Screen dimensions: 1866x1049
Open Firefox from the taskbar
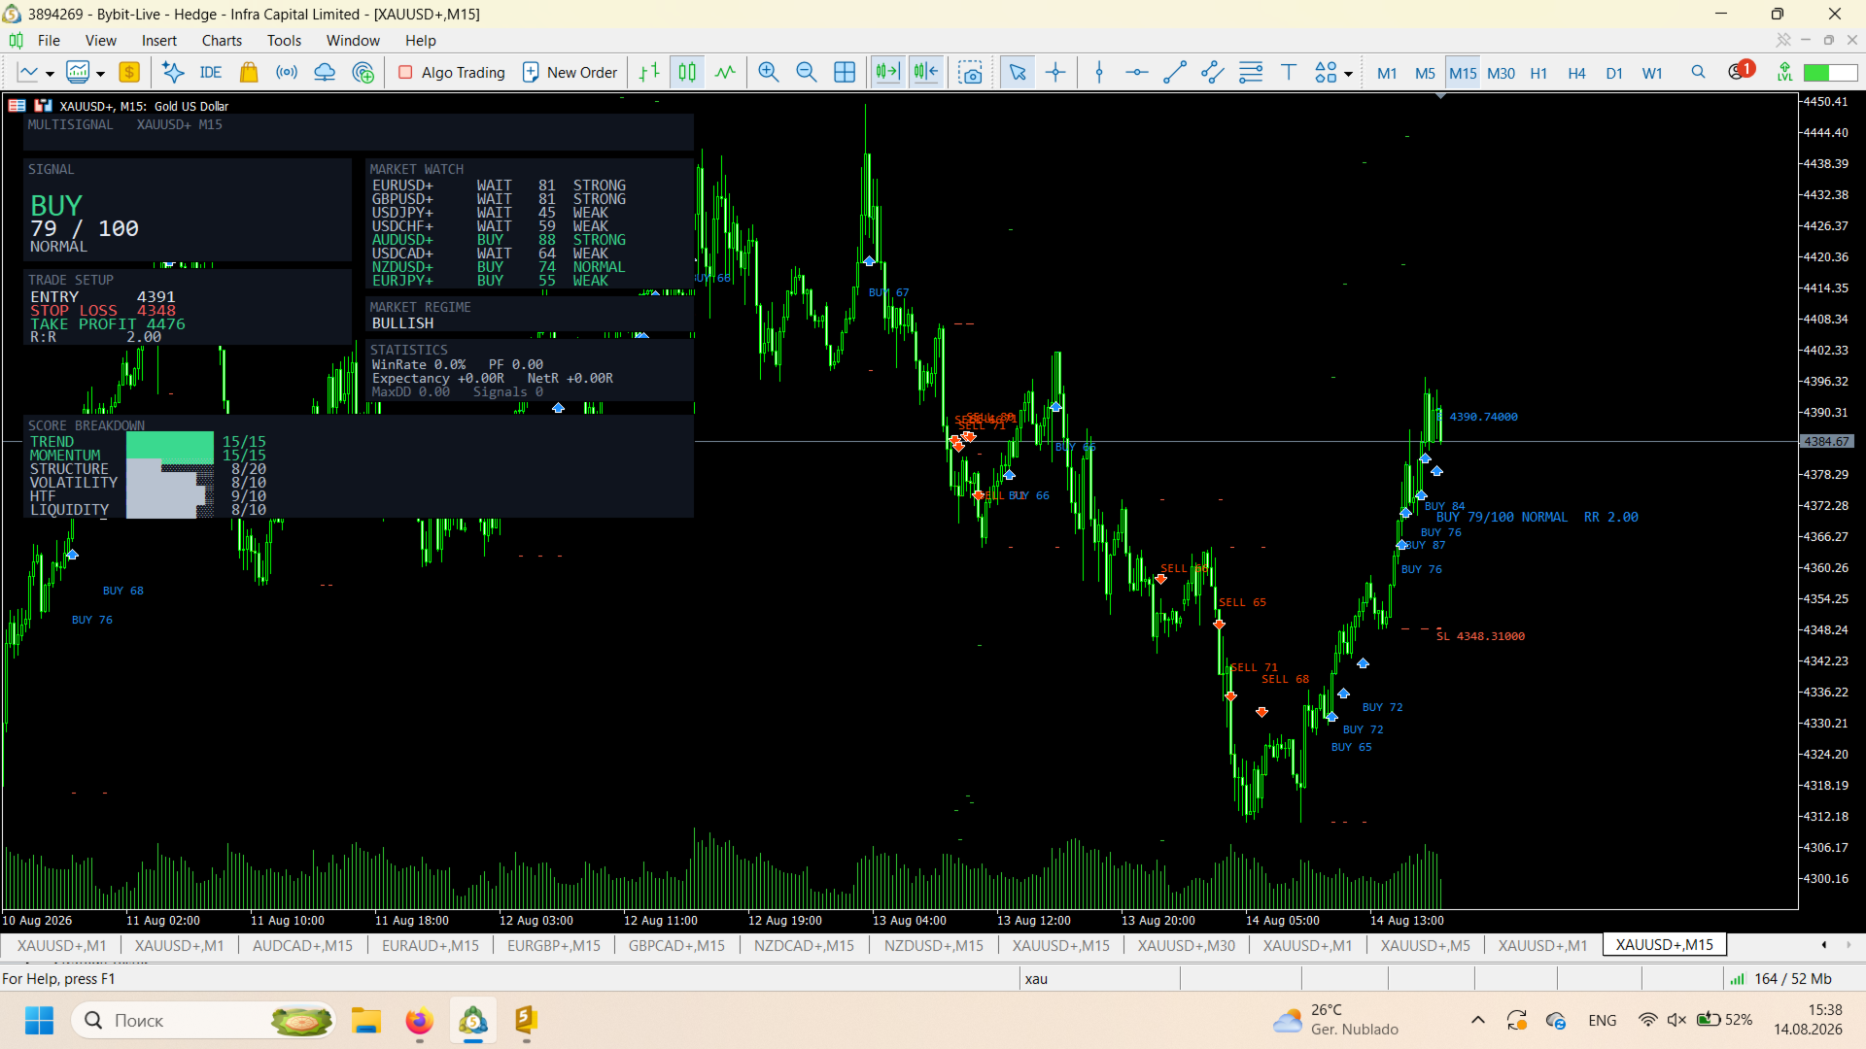pos(420,1021)
